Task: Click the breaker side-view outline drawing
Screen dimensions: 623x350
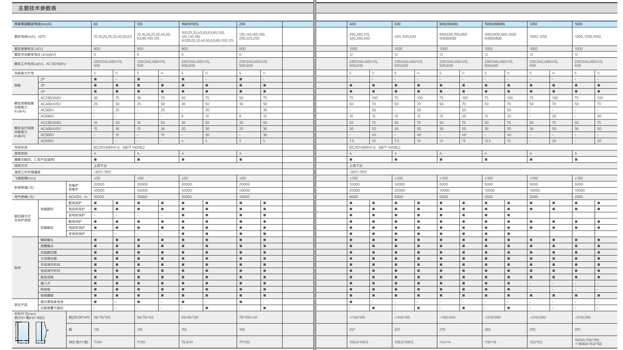Action: click(x=42, y=332)
